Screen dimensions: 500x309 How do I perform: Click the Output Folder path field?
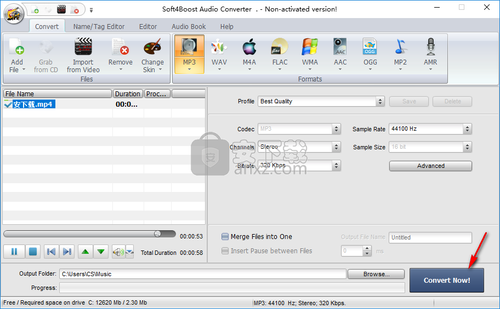pos(203,274)
